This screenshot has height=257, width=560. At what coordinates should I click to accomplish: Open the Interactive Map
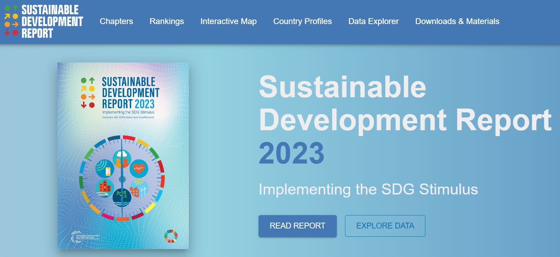[x=229, y=21]
